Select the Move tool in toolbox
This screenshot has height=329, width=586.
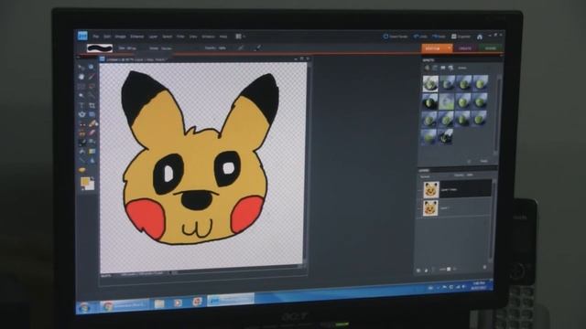[81, 67]
